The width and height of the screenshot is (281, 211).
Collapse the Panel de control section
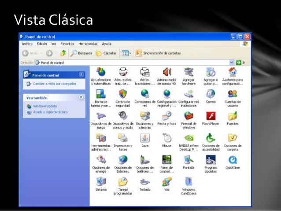[81, 74]
